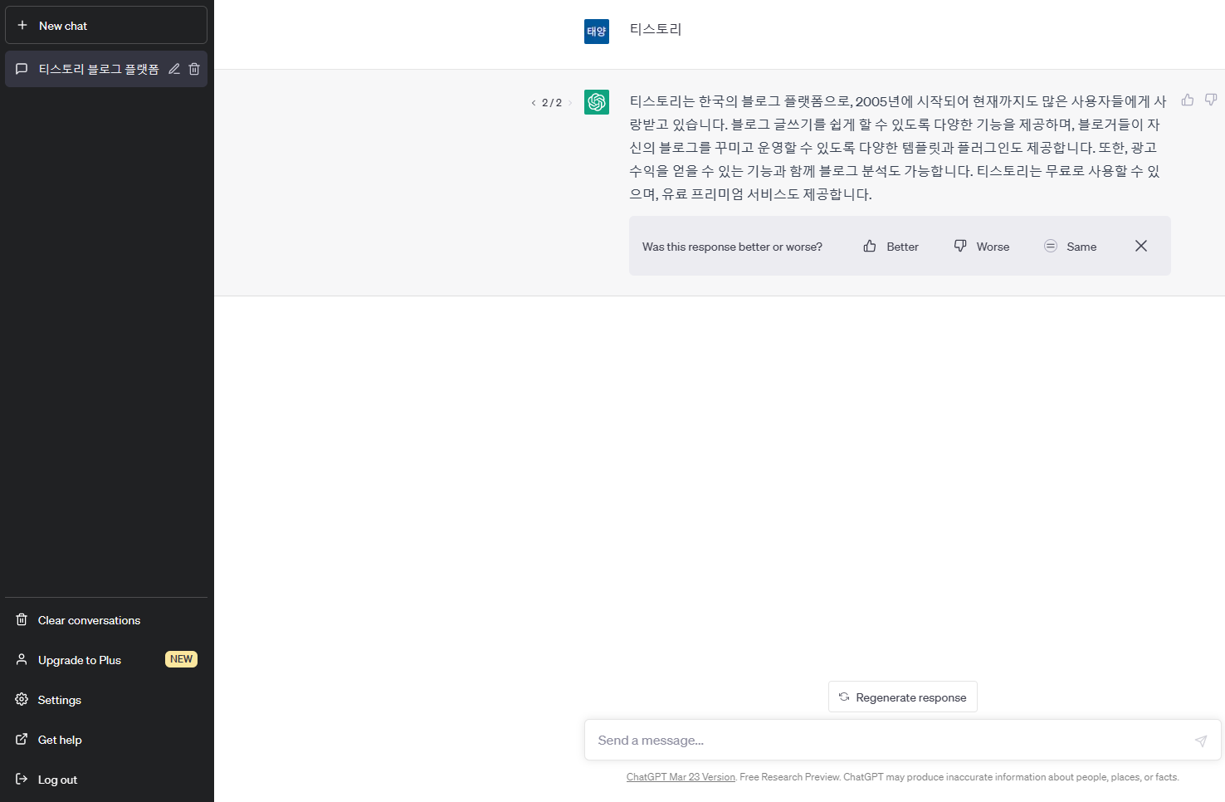Choose Worse in the response feedback bar

coord(982,246)
